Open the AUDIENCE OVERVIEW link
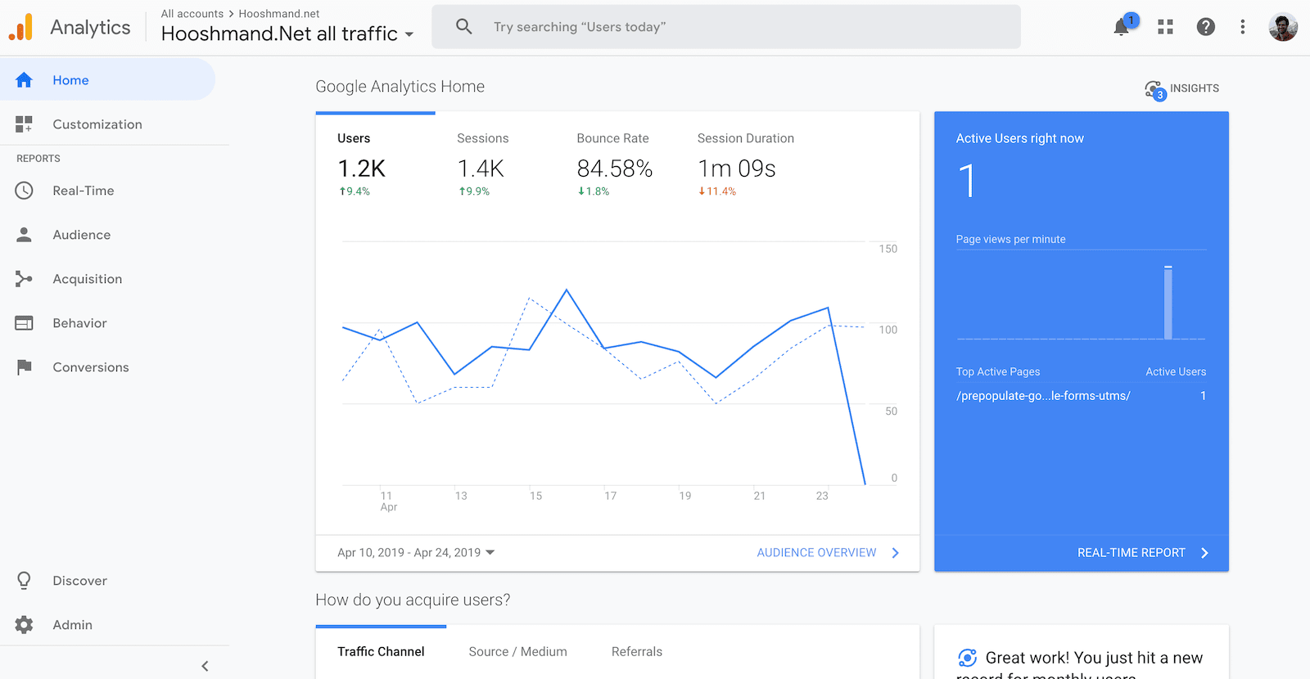This screenshot has height=679, width=1310. [816, 553]
